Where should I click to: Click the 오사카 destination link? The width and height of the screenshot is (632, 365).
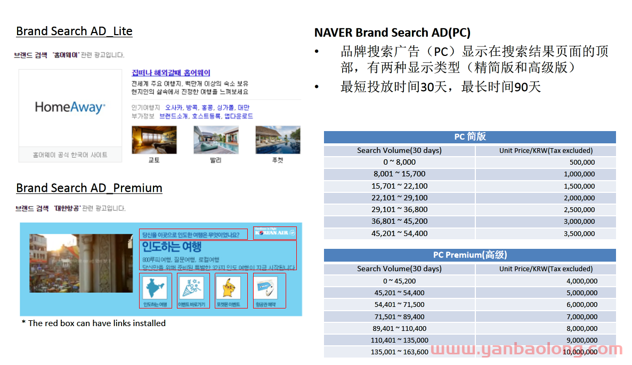point(174,108)
